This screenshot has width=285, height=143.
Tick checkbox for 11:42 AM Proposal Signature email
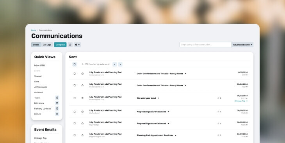pyautogui.click(x=75, y=112)
